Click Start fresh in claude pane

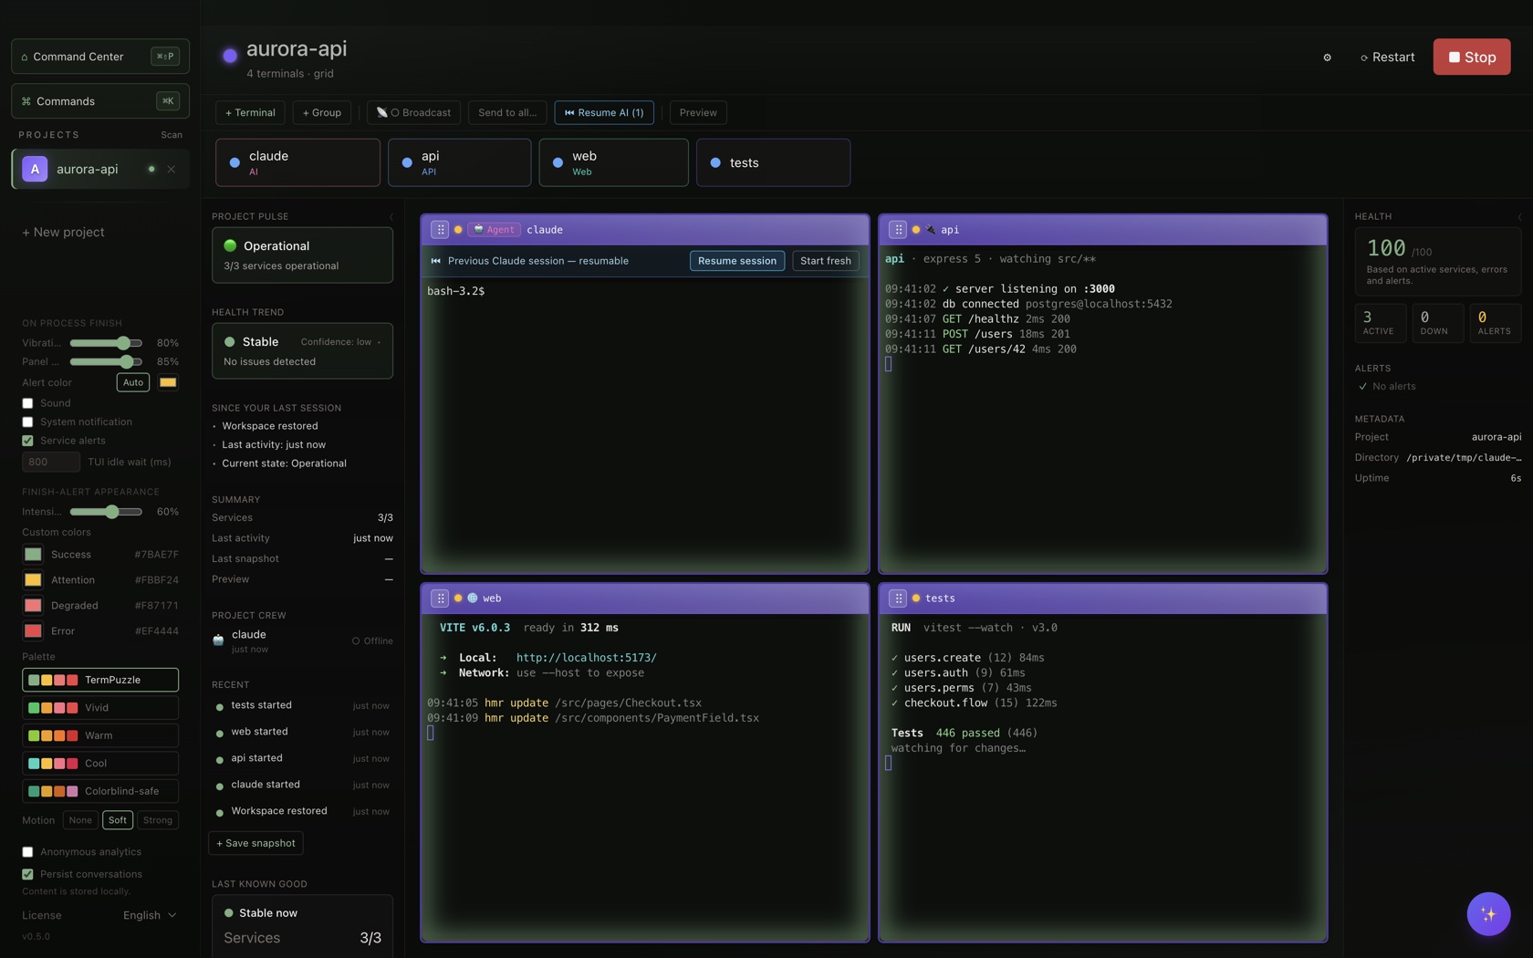point(825,261)
